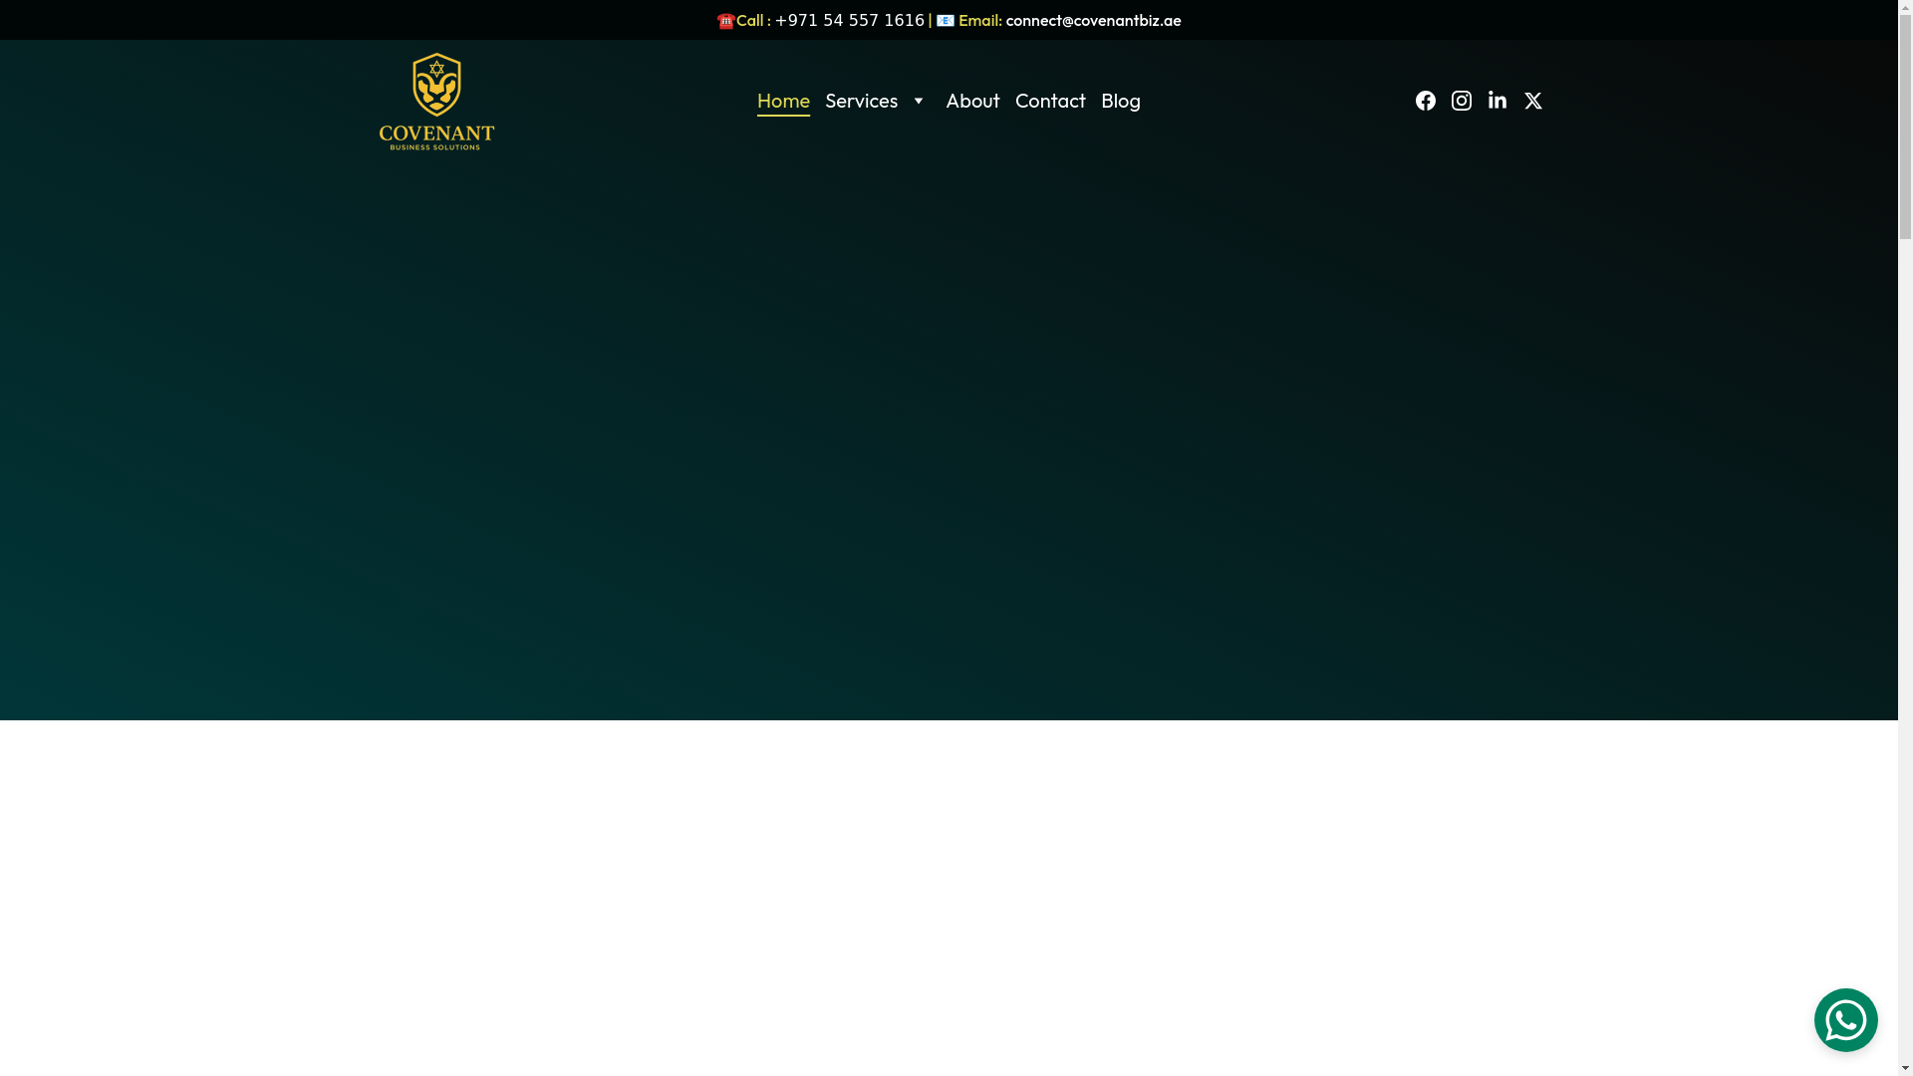
Task: Click the 'Call :' label text
Action: coord(753,20)
